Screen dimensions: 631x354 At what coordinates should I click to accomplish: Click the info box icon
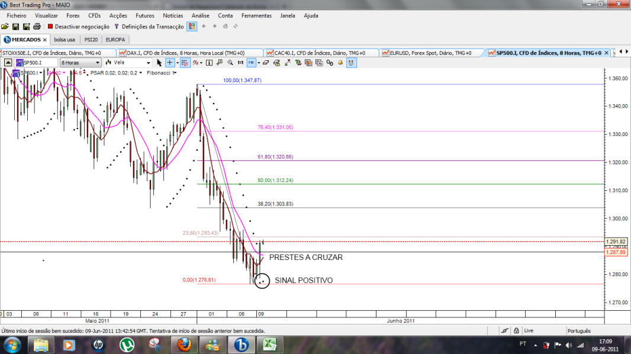click(210, 63)
